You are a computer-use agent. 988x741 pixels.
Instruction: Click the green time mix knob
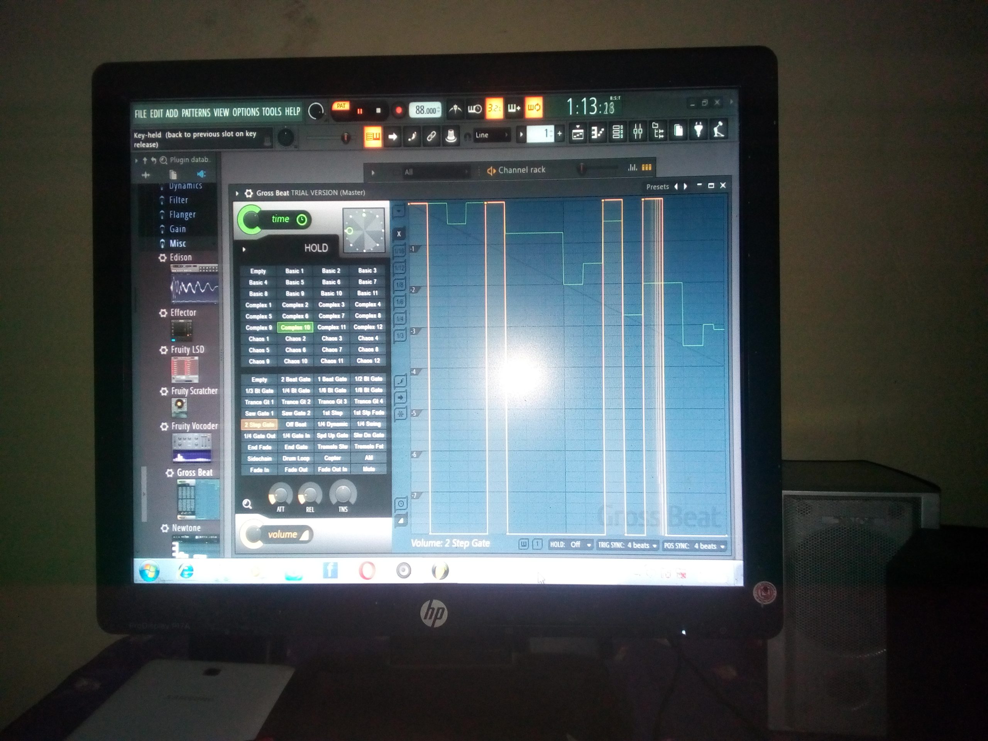point(250,219)
